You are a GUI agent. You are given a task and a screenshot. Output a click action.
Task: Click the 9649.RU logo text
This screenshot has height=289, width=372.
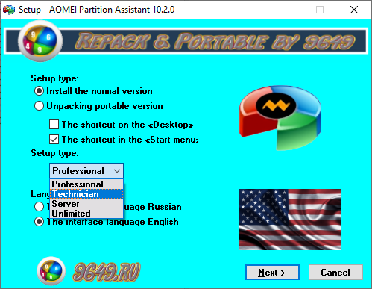pyautogui.click(x=107, y=272)
